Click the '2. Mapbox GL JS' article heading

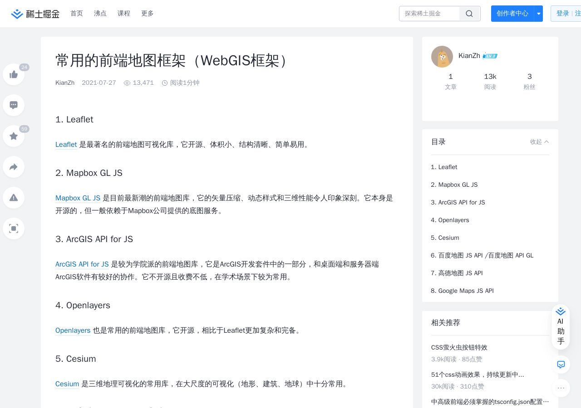pyautogui.click(x=89, y=173)
